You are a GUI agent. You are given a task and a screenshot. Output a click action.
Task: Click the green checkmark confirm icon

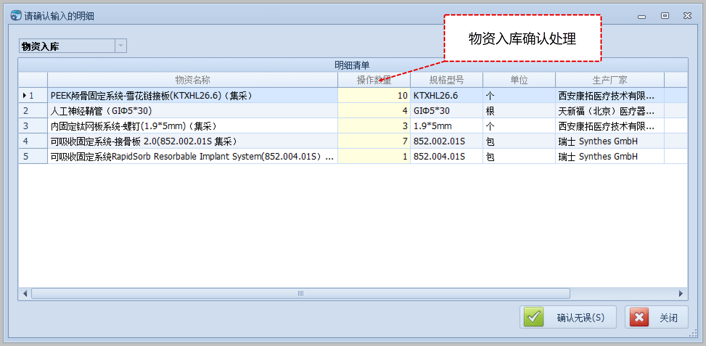click(533, 317)
